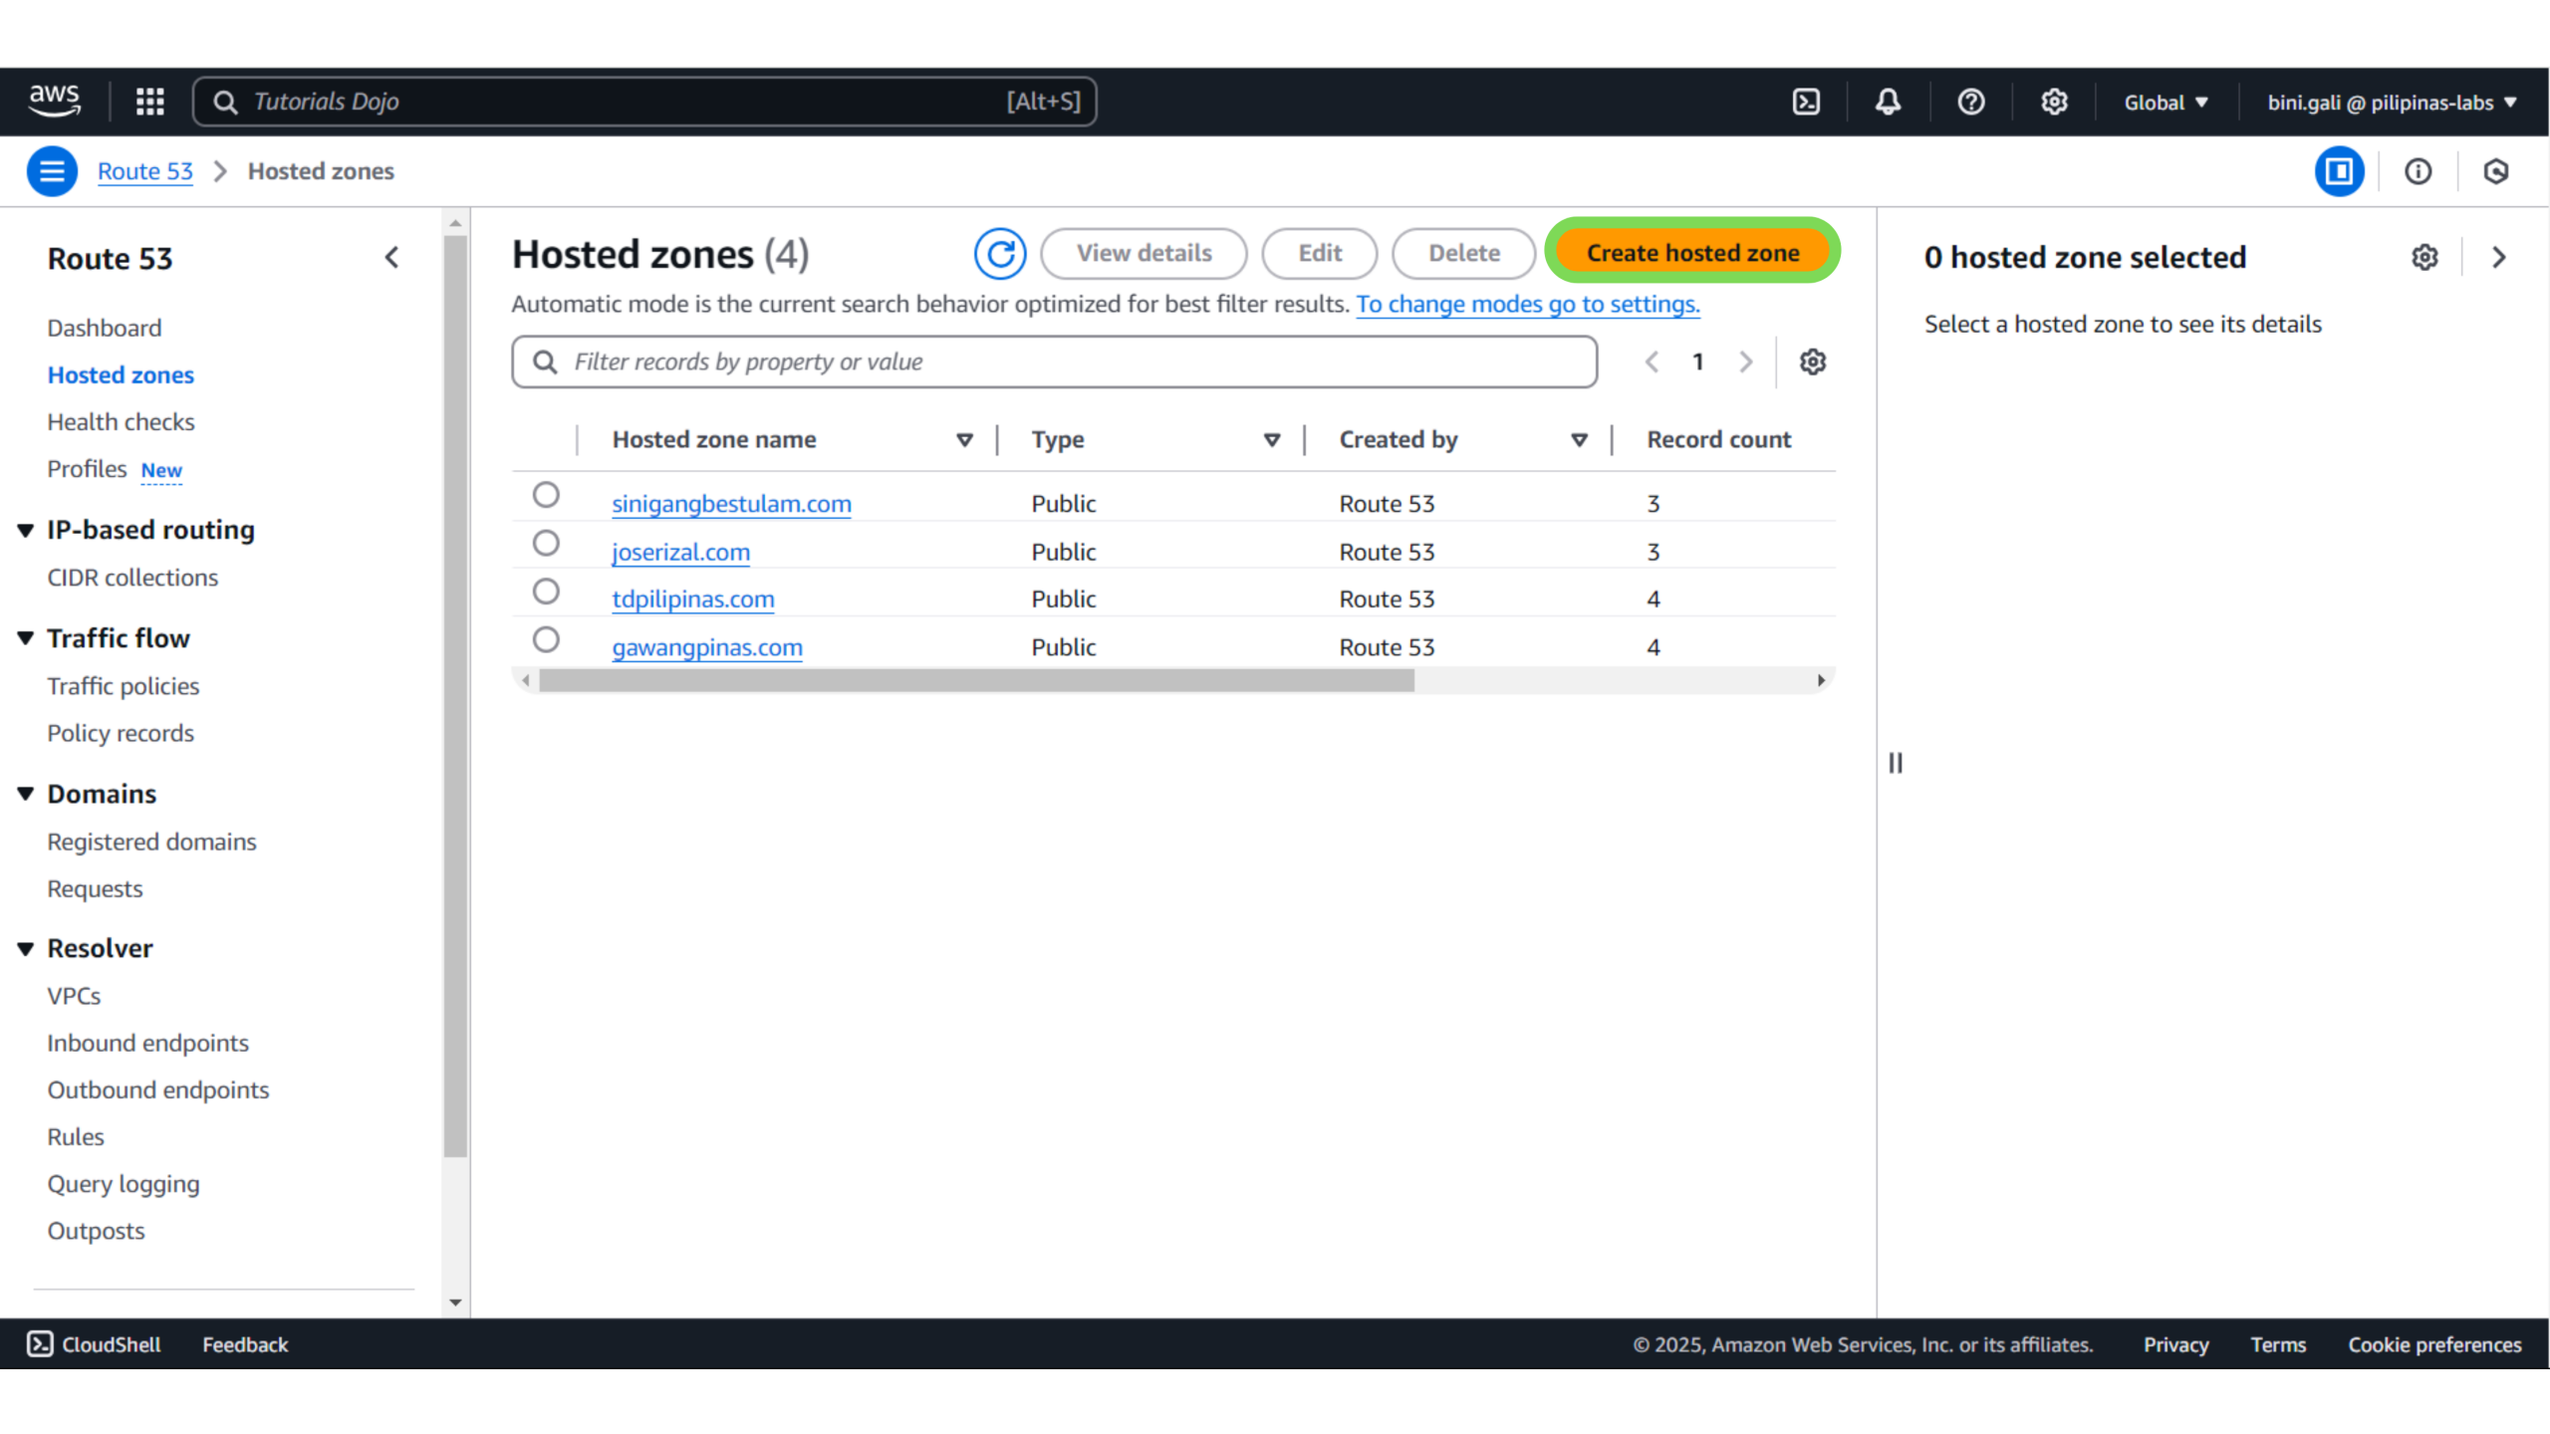Click the horizontal table scrollbar
Screen dimensions: 2550x1434
[976, 680]
